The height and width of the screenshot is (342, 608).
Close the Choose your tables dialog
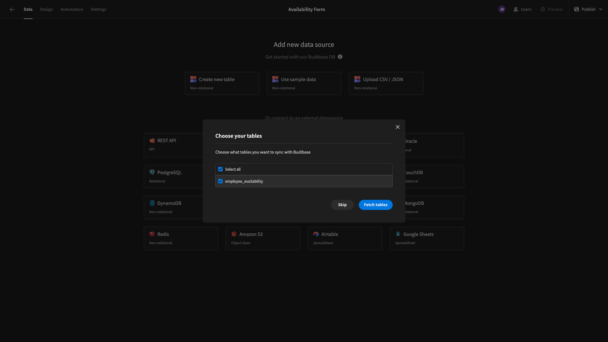point(398,127)
